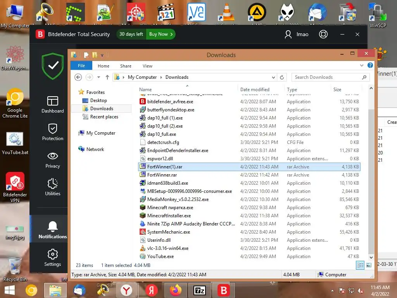Sort by Date modified column header
The image size is (397, 298).
255,90
